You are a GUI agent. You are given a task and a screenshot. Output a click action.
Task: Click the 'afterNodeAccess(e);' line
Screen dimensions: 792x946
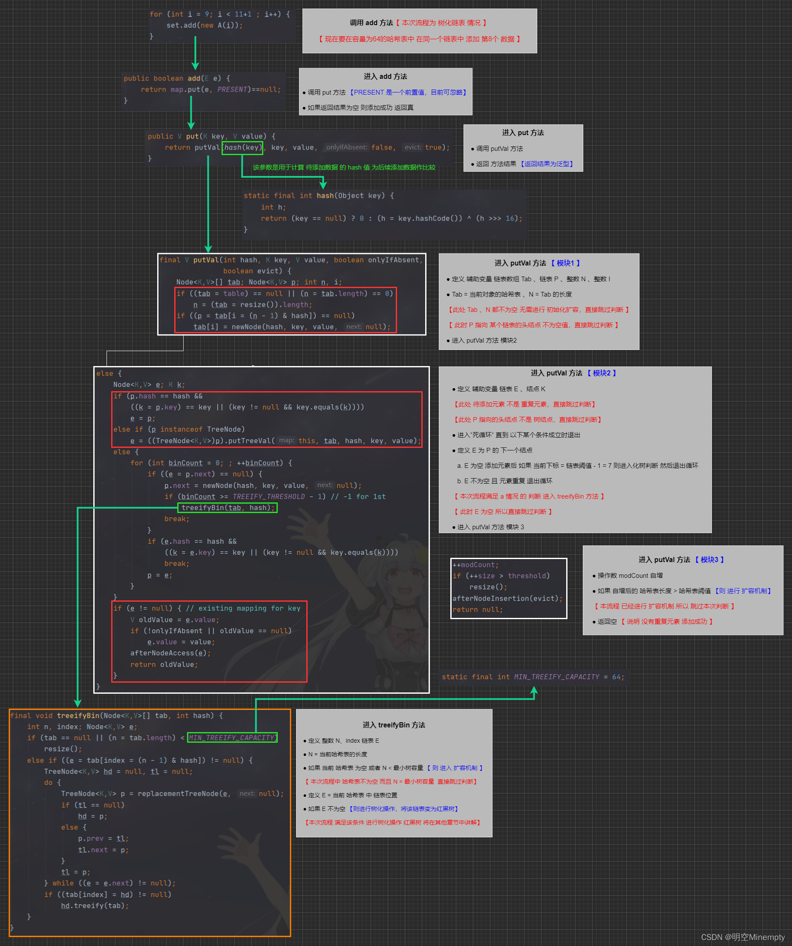pyautogui.click(x=170, y=653)
